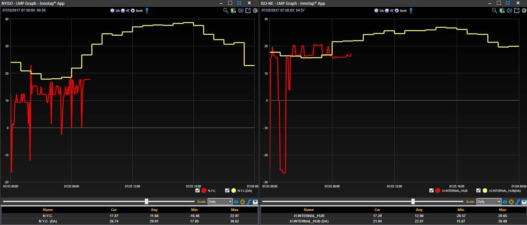
Task: Toggle the eye visibility icon in NYISO panel
Action: click(x=236, y=202)
